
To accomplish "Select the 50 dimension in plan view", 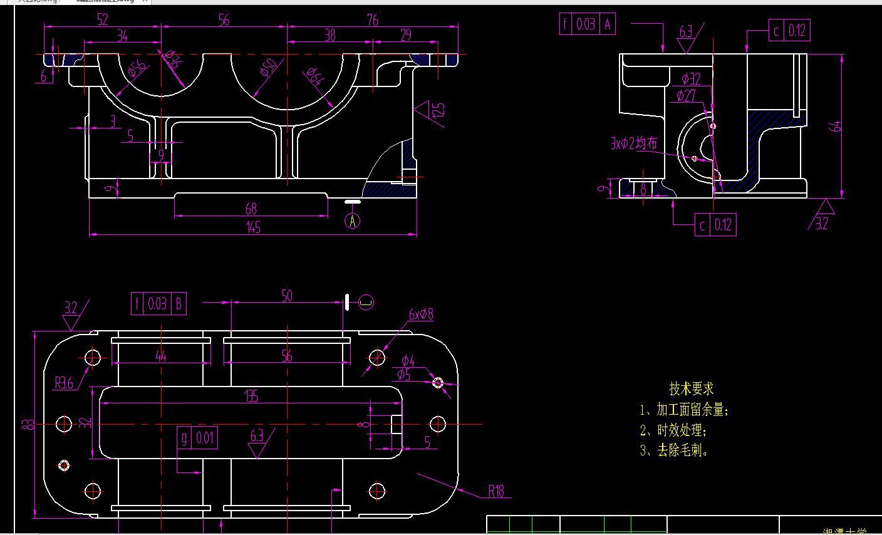I will pos(287,295).
